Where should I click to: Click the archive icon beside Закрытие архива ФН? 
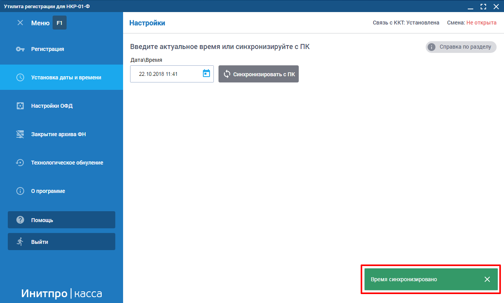tap(20, 134)
